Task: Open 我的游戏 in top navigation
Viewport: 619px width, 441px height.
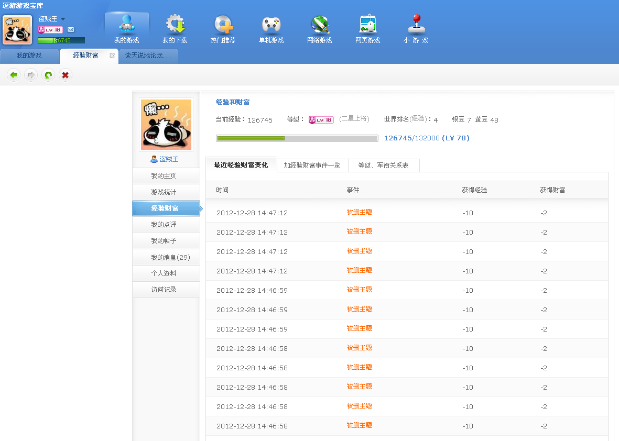Action: [127, 29]
